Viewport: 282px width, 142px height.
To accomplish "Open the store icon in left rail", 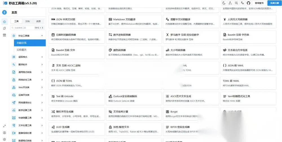I will pyautogui.click(x=5, y=35).
